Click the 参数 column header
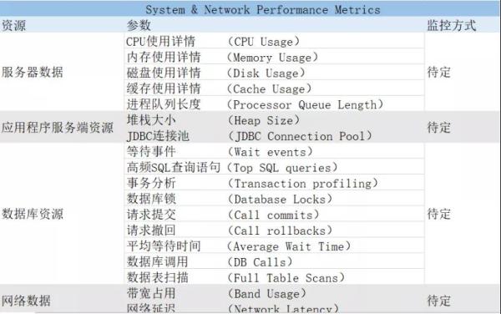The image size is (501, 314). click(x=139, y=26)
